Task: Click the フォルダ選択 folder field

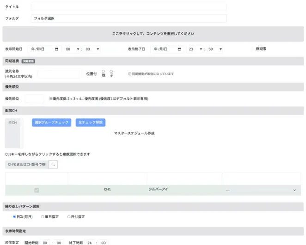Action: [129, 18]
